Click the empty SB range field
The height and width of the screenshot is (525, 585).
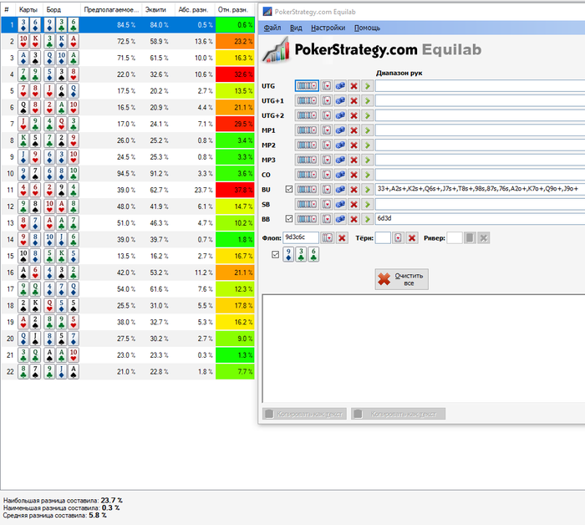pos(480,204)
